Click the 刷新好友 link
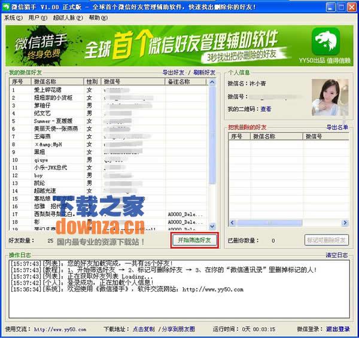The height and width of the screenshot is (338, 359). click(204, 73)
